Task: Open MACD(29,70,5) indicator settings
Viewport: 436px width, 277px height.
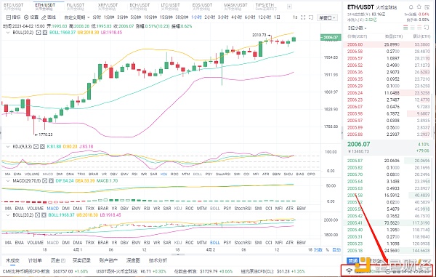Action: point(45,181)
